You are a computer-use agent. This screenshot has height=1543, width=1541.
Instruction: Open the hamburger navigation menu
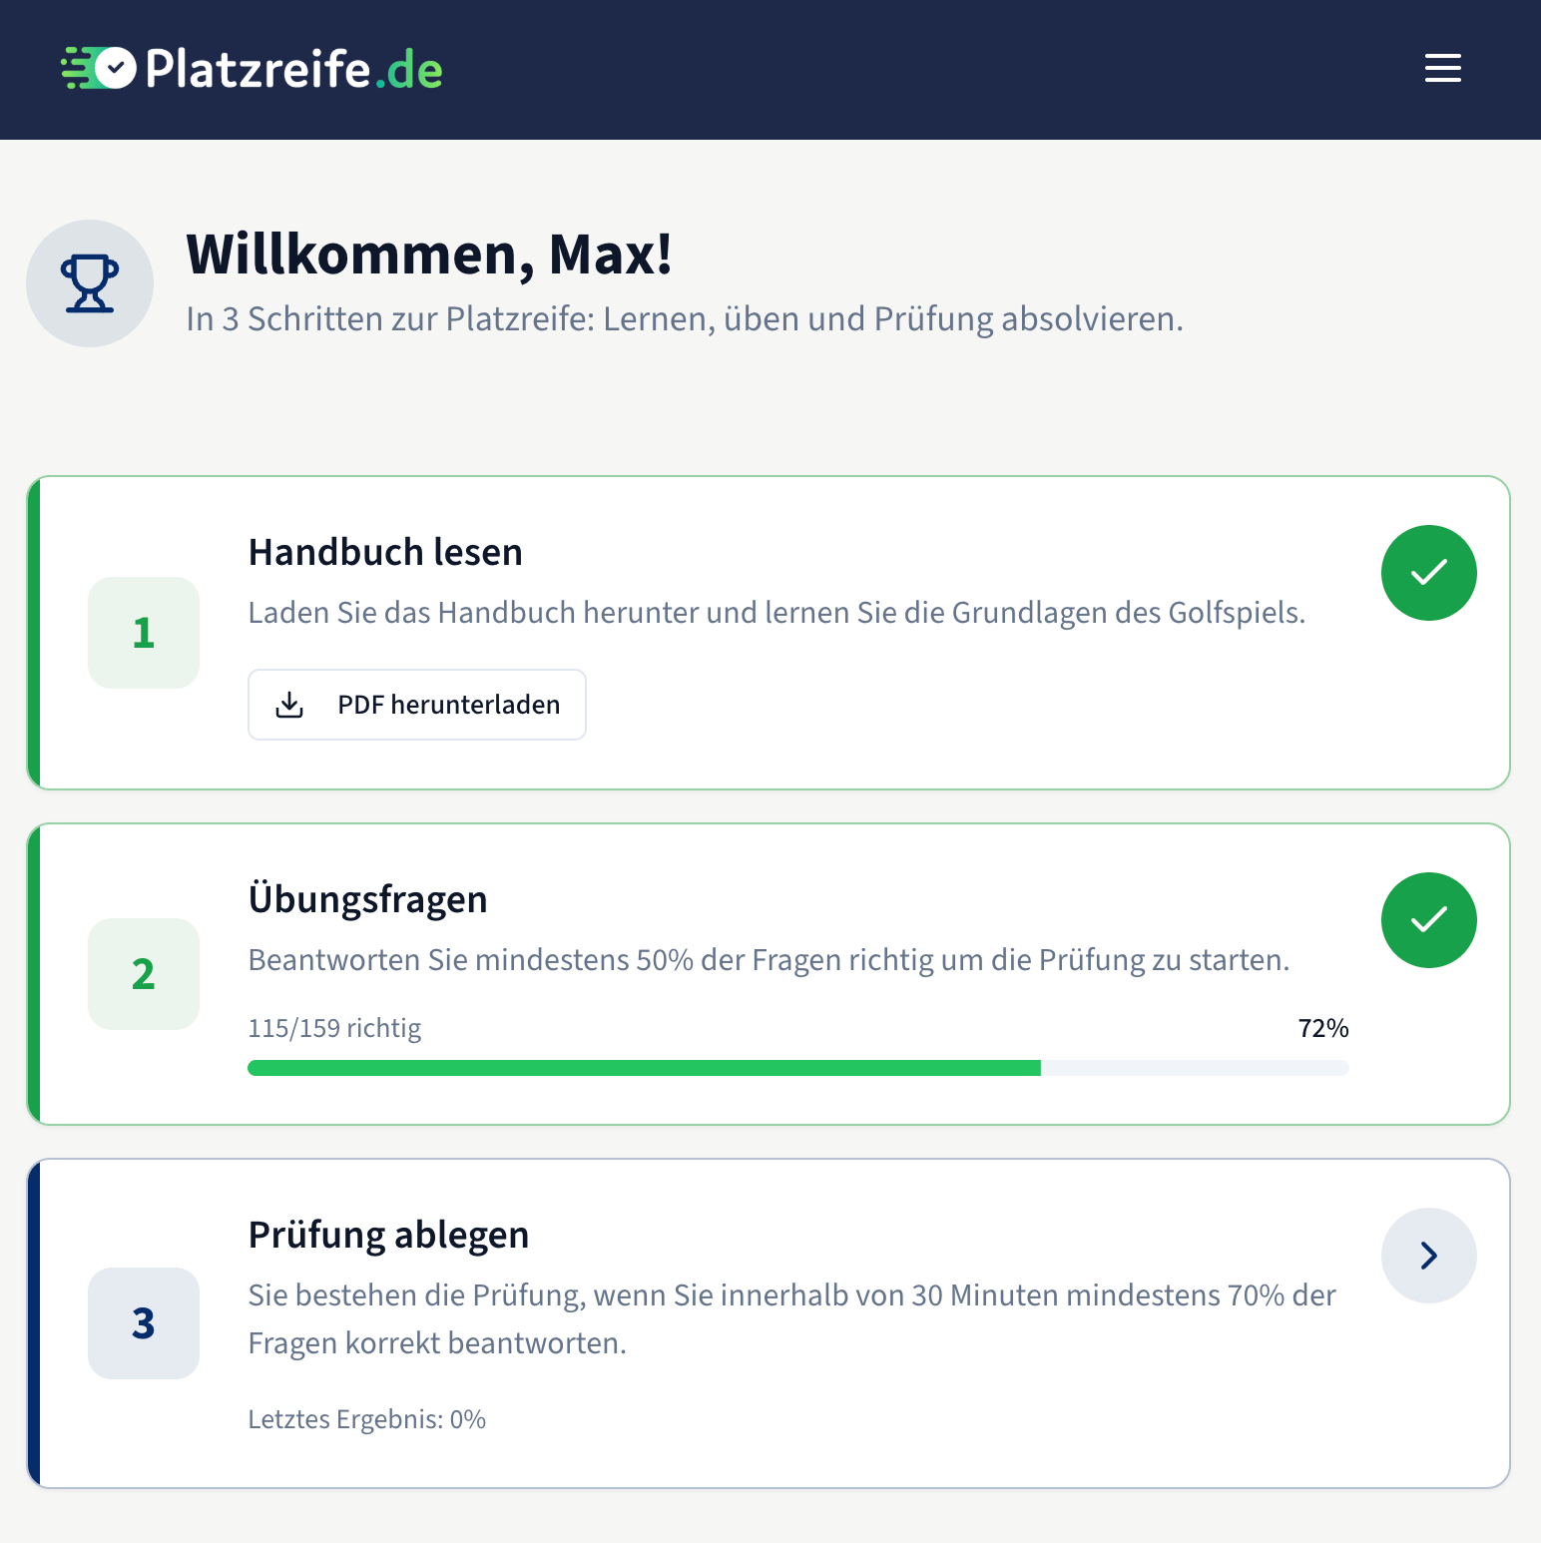pyautogui.click(x=1442, y=68)
